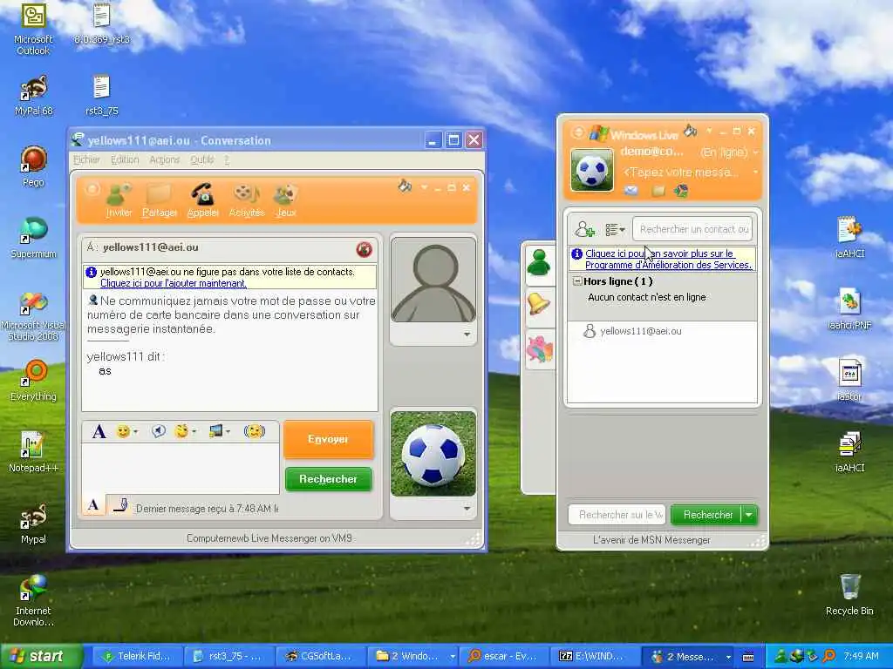
Task: Open the winks picker icon
Action: coord(181,432)
